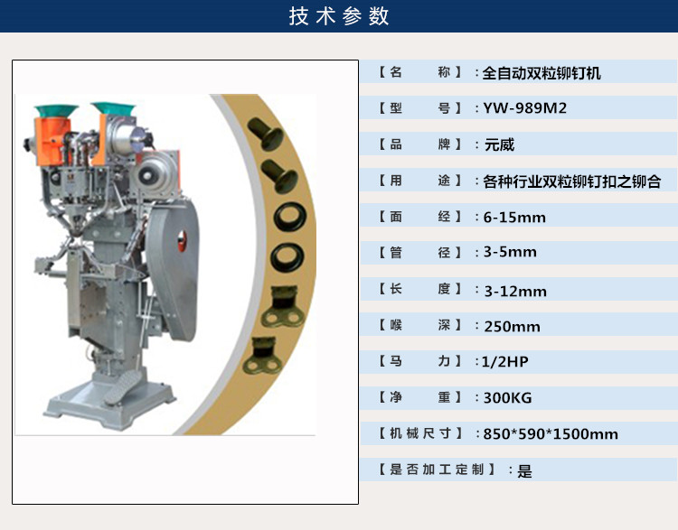
Task: Click the left green feeder hopper
Action: [56, 110]
